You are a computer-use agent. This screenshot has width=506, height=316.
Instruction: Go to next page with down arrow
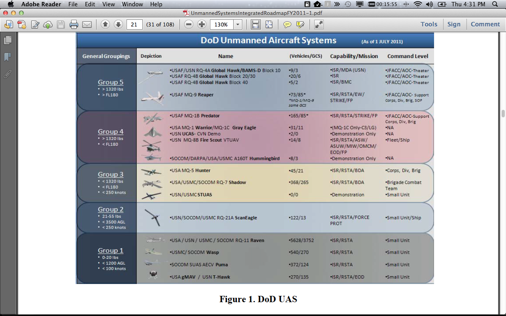pyautogui.click(x=118, y=24)
